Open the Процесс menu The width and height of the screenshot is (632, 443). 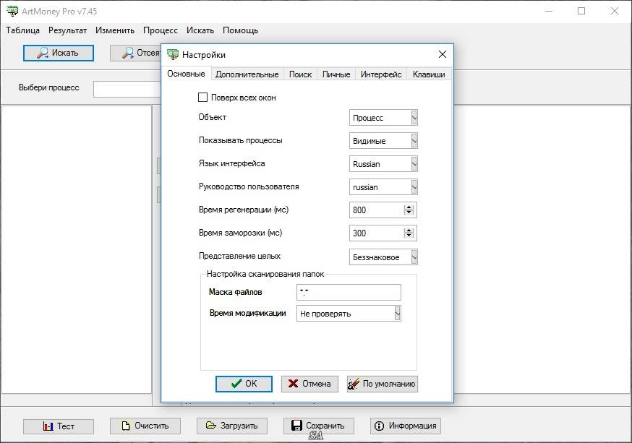pyautogui.click(x=161, y=30)
